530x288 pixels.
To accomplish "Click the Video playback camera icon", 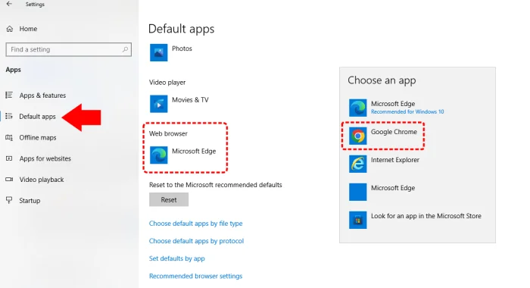I will pyautogui.click(x=9, y=180).
